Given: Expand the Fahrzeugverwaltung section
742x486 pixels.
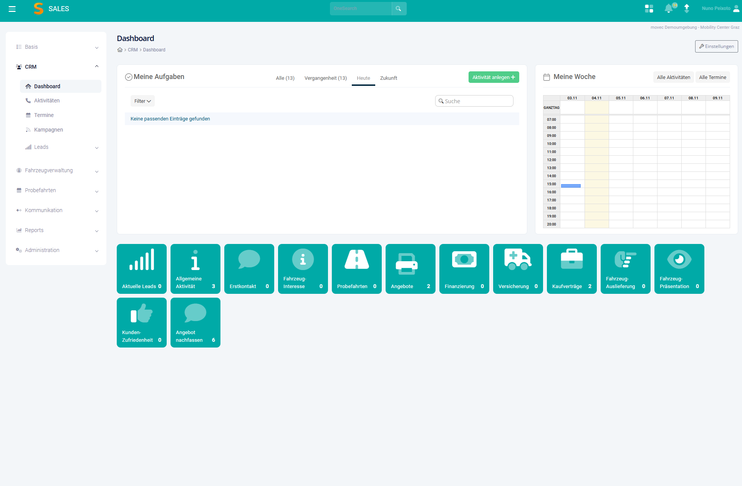Looking at the screenshot, I should point(96,171).
